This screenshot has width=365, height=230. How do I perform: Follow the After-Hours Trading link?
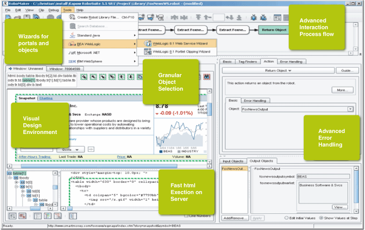point(35,156)
